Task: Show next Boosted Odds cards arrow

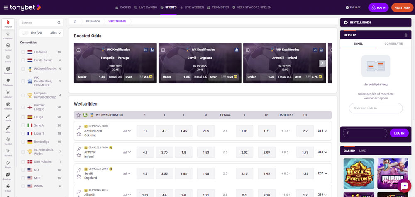Action: click(x=322, y=63)
